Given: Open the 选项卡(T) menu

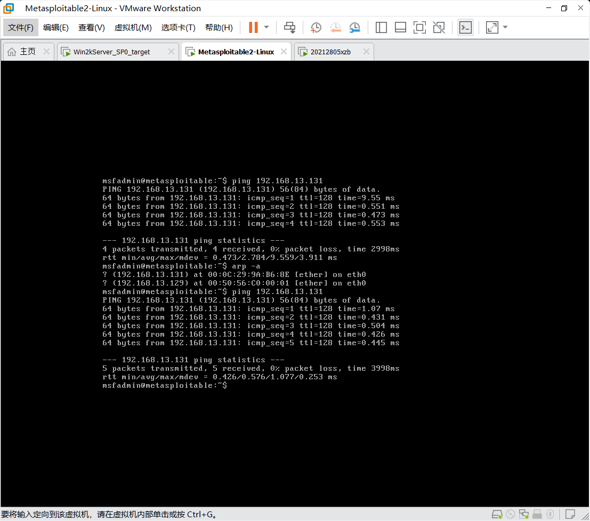Looking at the screenshot, I should [179, 28].
